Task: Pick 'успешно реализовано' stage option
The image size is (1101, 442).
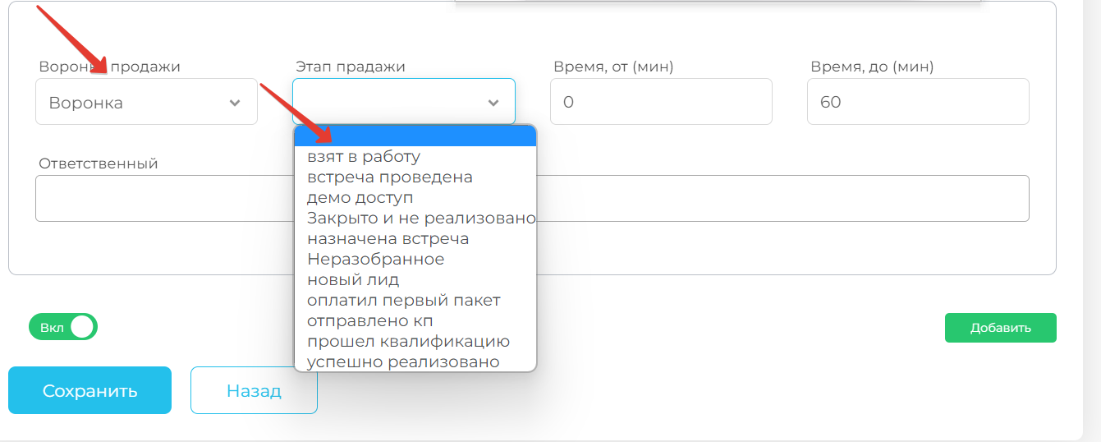Action: [x=402, y=361]
